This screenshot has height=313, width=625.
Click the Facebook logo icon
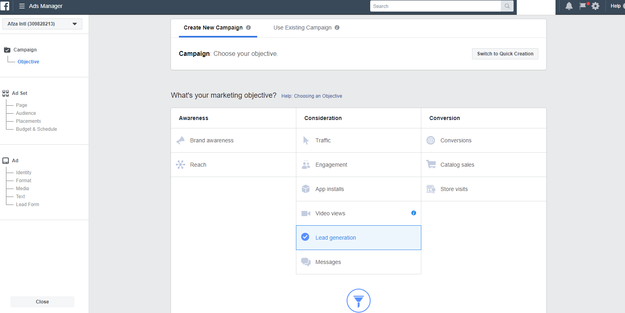pyautogui.click(x=5, y=6)
